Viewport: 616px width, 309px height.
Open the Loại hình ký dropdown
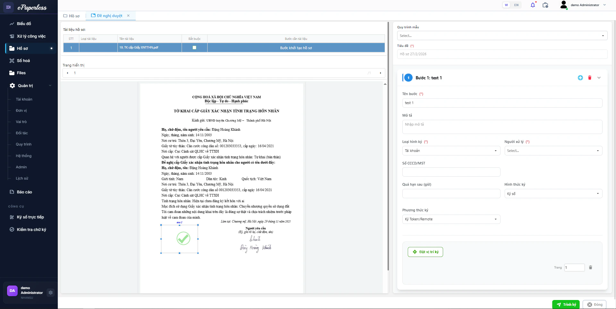pos(451,151)
